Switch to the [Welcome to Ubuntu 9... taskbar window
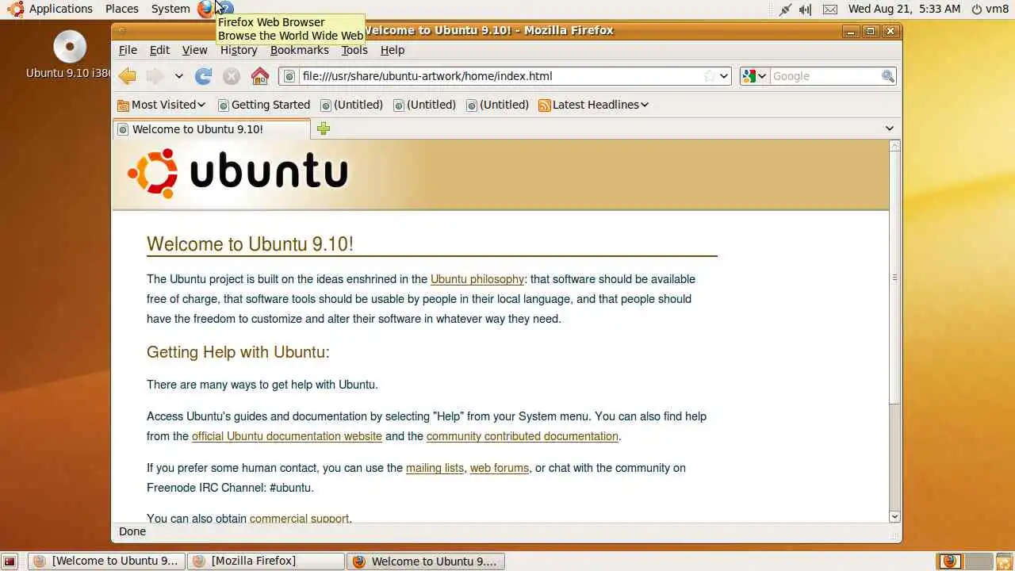This screenshot has height=571, width=1015. (107, 561)
